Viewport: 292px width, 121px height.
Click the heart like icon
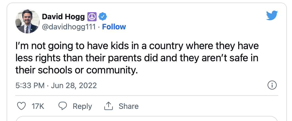[x=22, y=106]
